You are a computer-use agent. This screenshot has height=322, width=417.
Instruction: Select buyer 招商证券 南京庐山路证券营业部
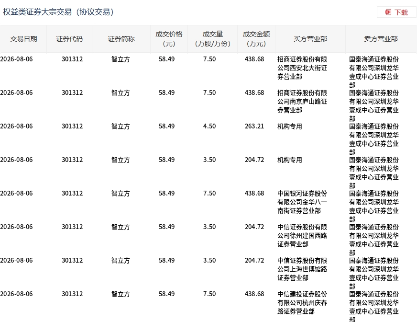[302, 102]
